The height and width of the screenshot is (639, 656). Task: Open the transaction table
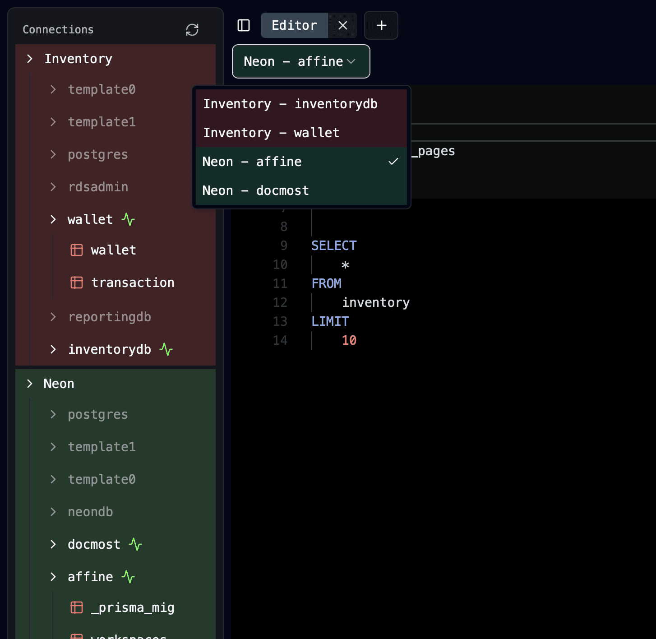point(133,282)
